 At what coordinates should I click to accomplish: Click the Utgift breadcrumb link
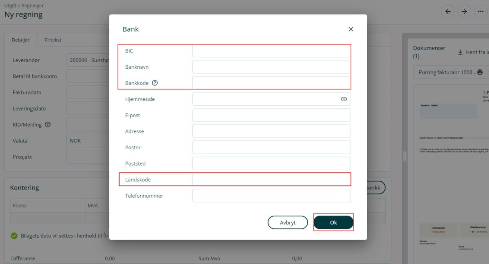click(x=11, y=6)
